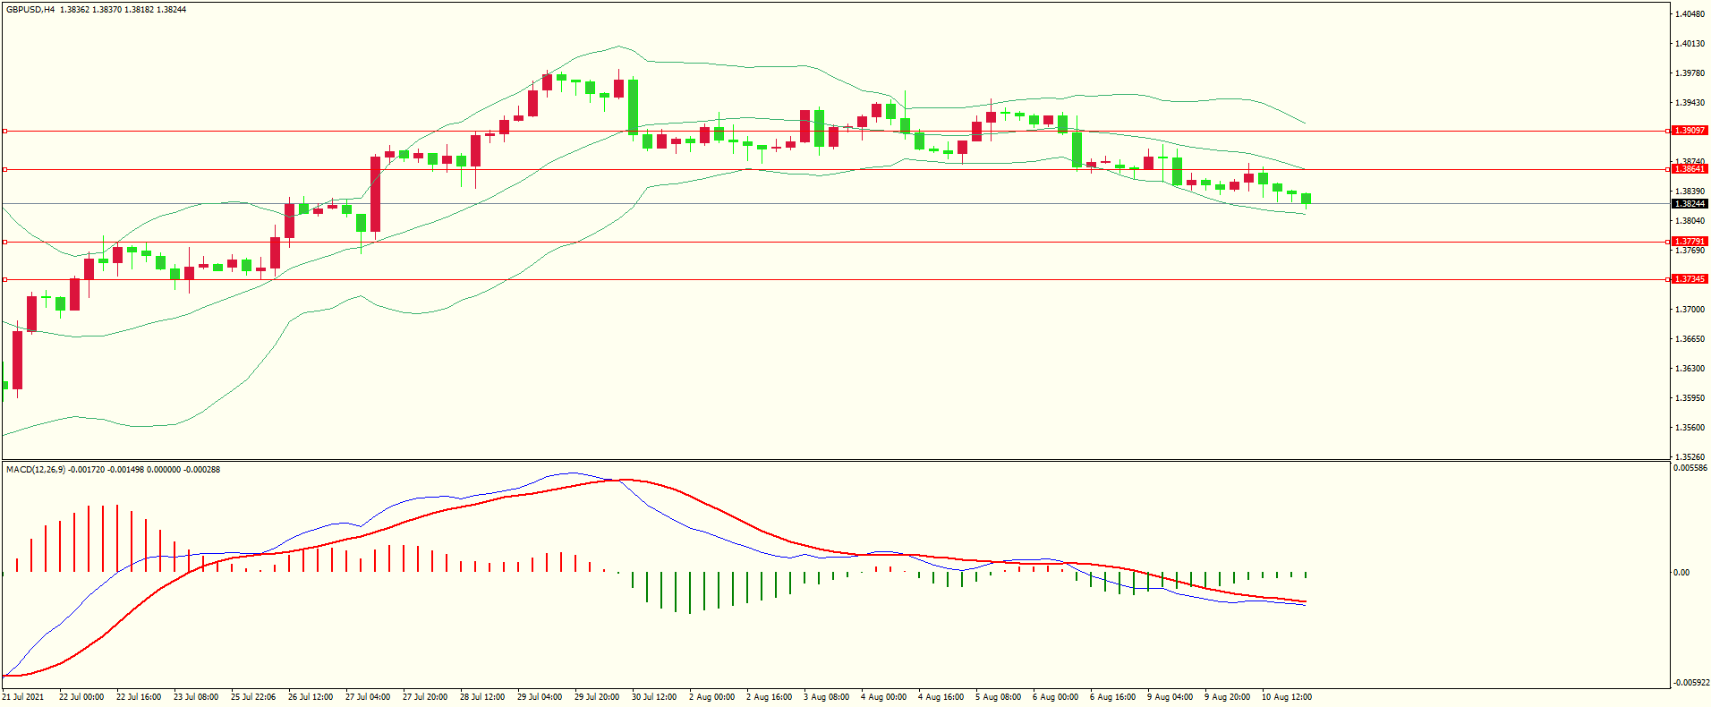Select the left handle of the 1.37791 line

pyautogui.click(x=4, y=242)
